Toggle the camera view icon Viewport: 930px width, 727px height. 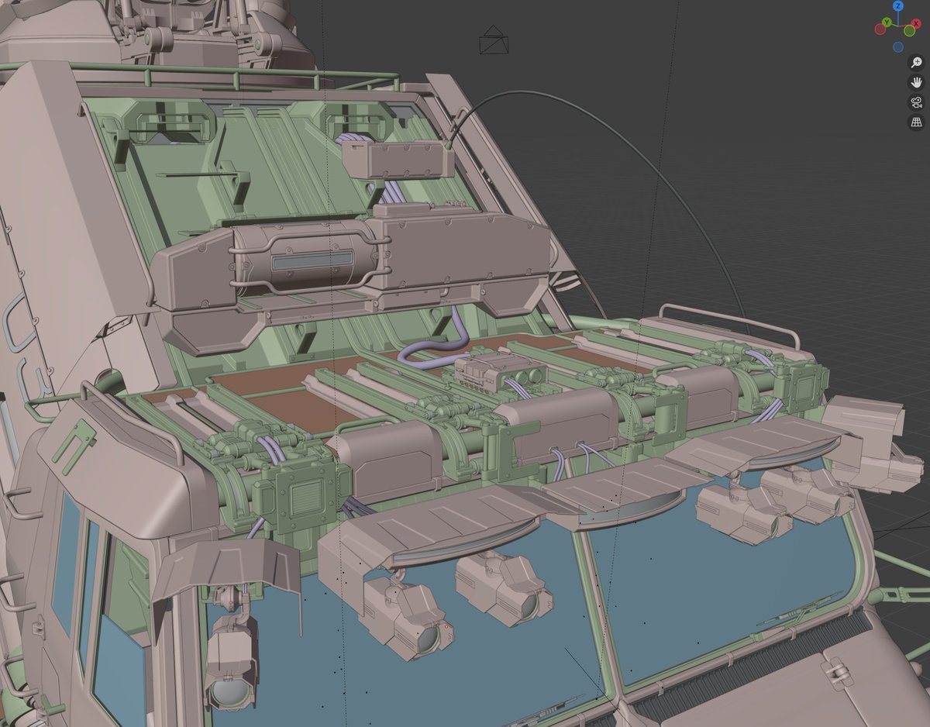coord(916,102)
